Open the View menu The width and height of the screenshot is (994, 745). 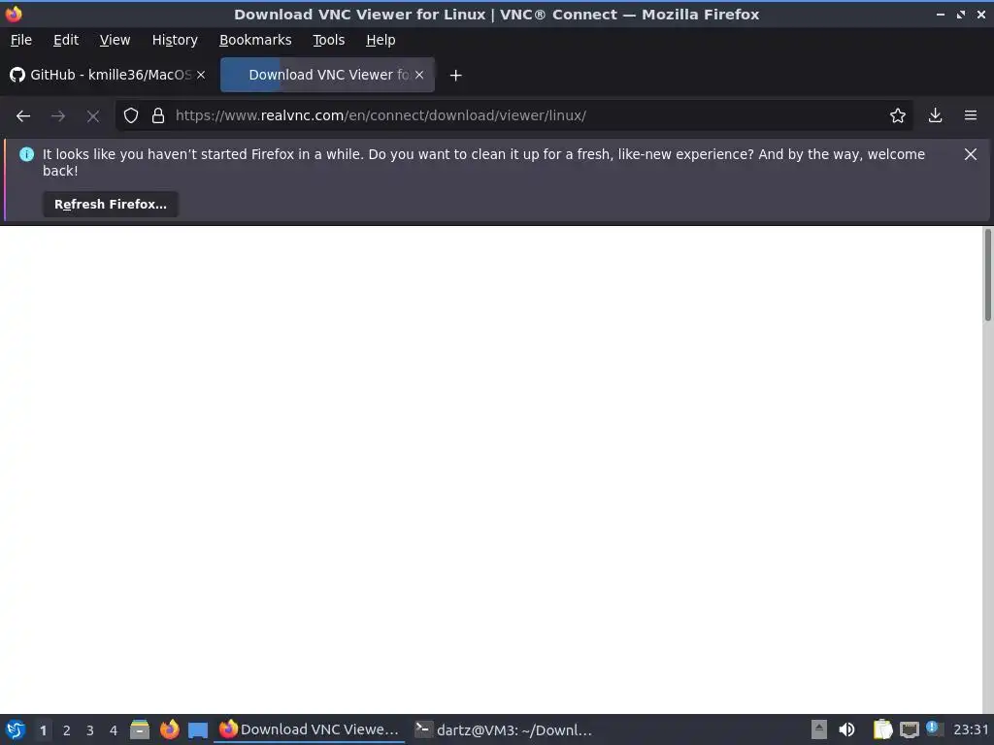pyautogui.click(x=115, y=40)
